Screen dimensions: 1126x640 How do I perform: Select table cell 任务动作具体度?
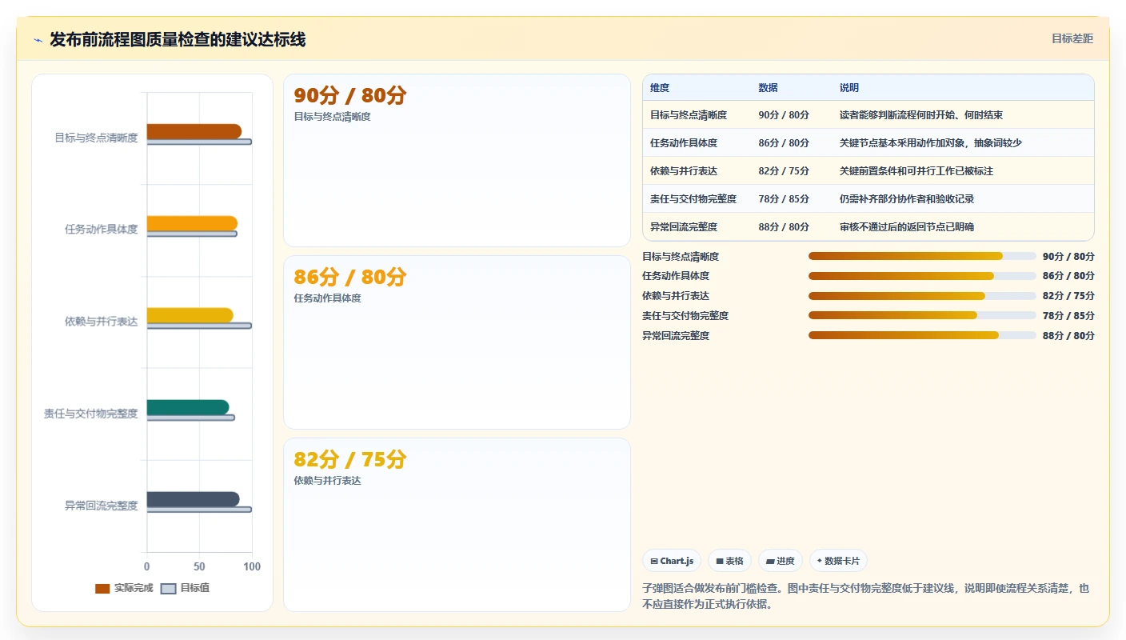(x=684, y=143)
